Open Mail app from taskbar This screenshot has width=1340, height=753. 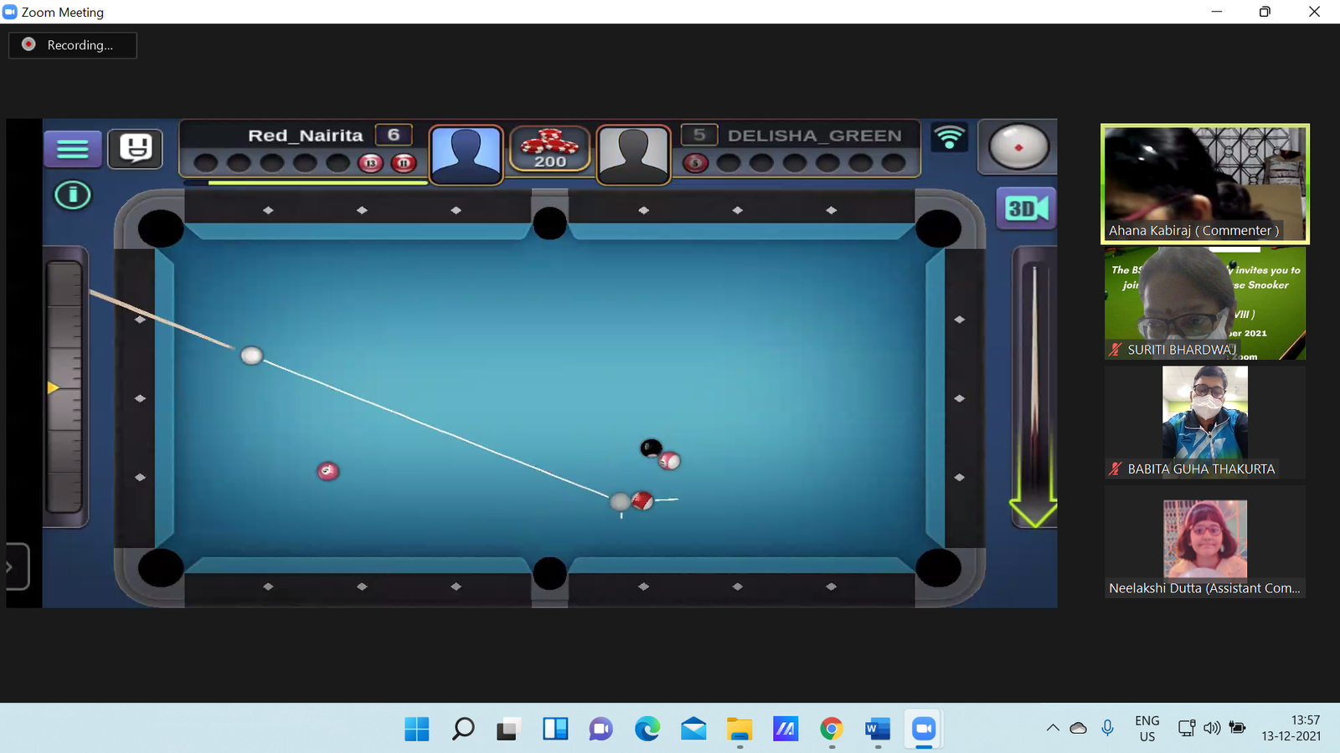(693, 730)
